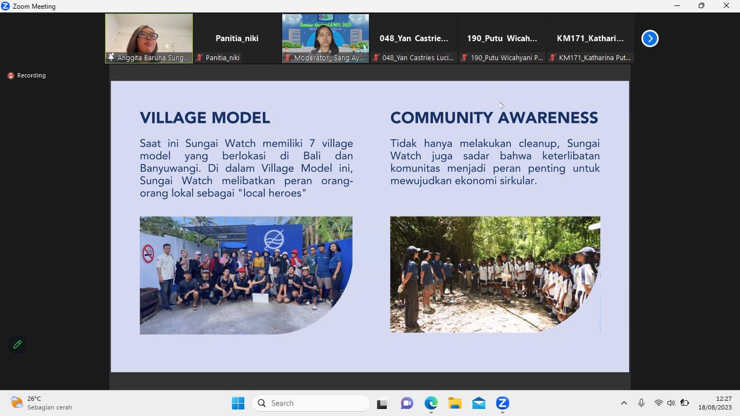
Task: Click the green annotate pencil icon
Action: (17, 344)
